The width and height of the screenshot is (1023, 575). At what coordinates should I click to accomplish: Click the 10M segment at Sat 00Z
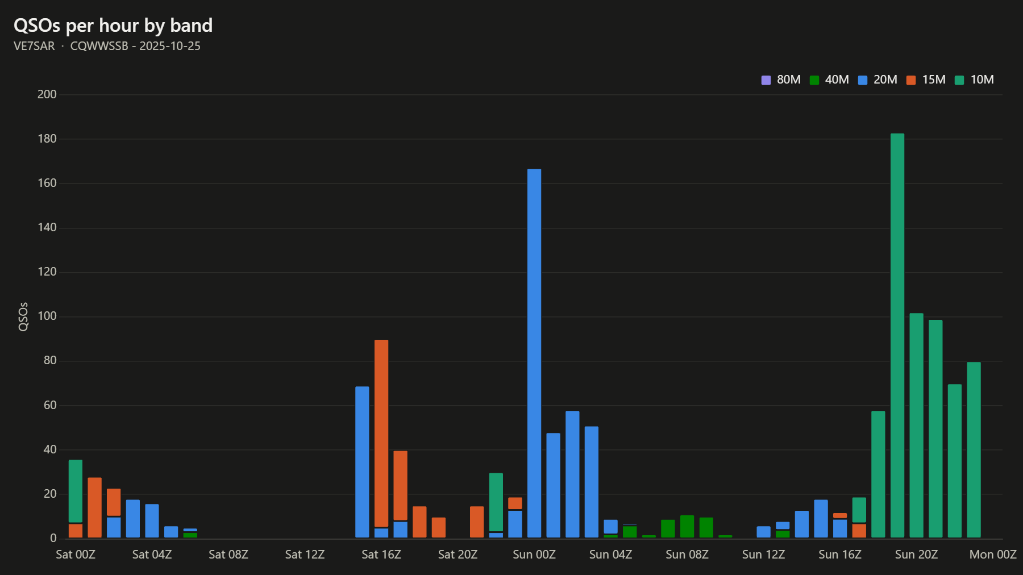click(x=76, y=491)
